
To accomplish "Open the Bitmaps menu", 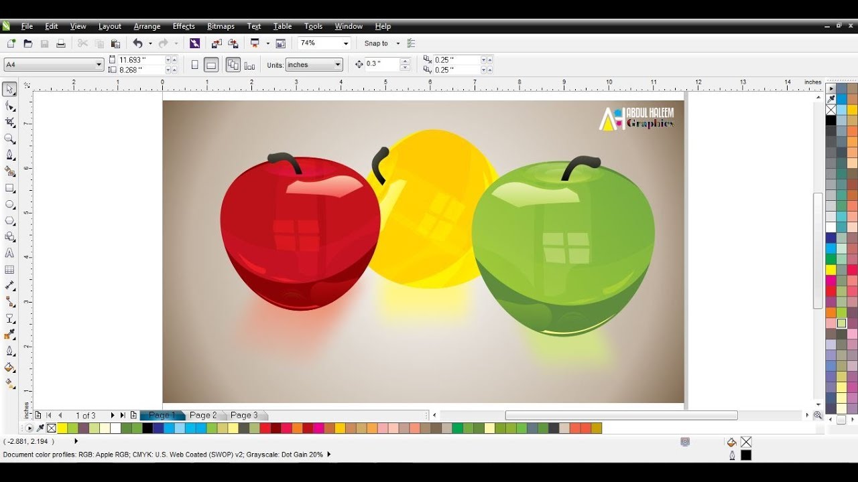I will (221, 26).
